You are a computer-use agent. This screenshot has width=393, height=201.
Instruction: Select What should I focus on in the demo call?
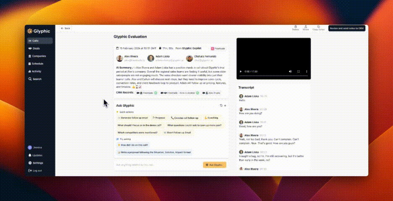coord(139,125)
